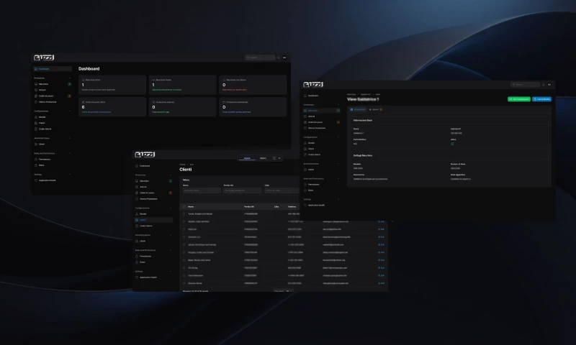Collapse the Produzione section in Dashboard window sidebar
The width and height of the screenshot is (576, 345).
click(70, 78)
